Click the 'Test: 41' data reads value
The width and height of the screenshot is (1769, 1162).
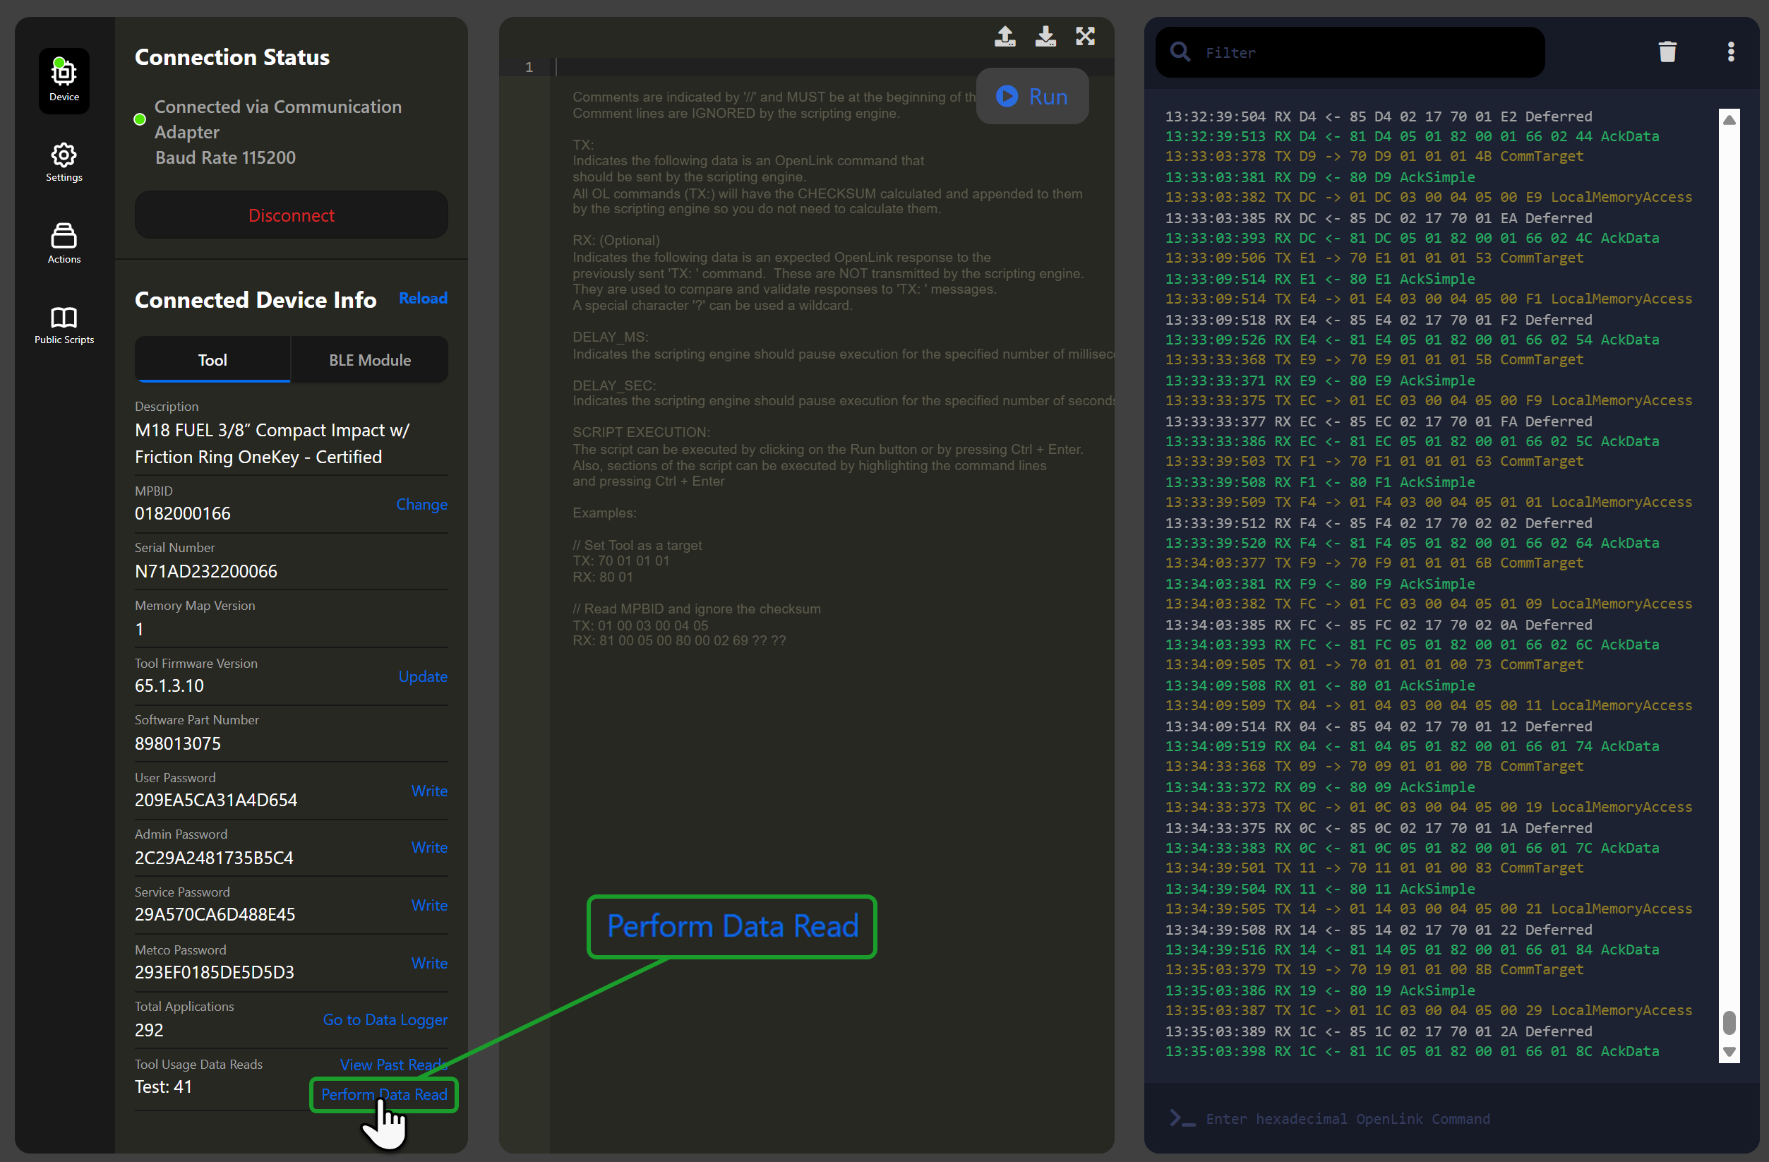coord(163,1087)
